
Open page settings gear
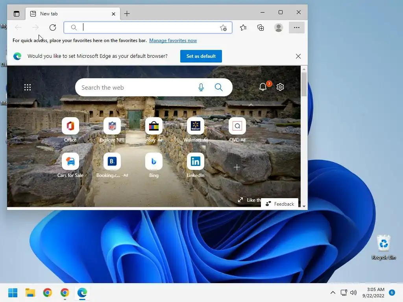[x=280, y=87]
